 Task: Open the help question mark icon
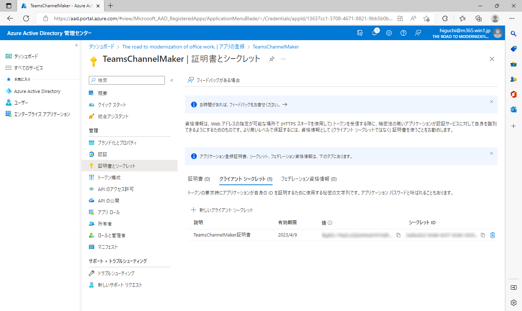403,33
